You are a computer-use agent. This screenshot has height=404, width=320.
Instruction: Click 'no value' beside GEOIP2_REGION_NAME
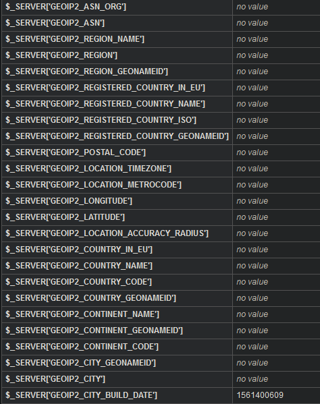click(x=252, y=39)
